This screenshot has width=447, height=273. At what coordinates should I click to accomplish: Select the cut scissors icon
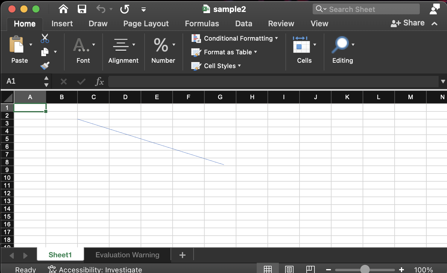click(45, 38)
